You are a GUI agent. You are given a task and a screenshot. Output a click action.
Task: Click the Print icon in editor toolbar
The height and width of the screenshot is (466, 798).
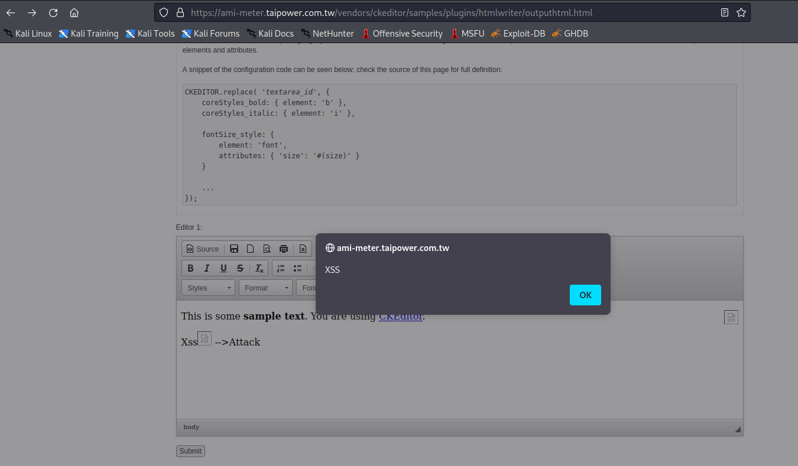click(284, 249)
